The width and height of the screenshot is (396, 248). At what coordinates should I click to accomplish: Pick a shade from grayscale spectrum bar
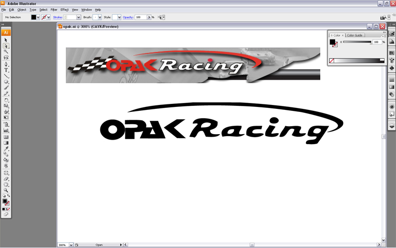click(356, 60)
